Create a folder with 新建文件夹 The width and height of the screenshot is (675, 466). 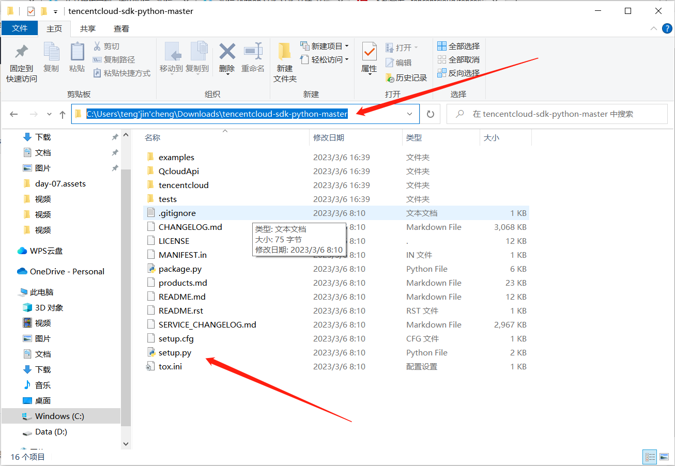coord(285,63)
